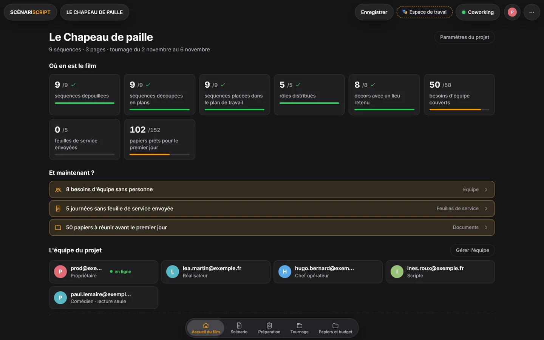This screenshot has width=544, height=340.
Task: Open the Préparation checklist icon
Action: (269, 326)
